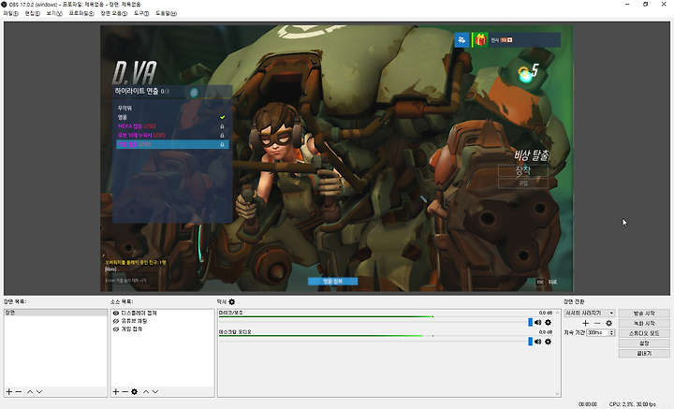Open the 파일(F) menu

point(10,13)
